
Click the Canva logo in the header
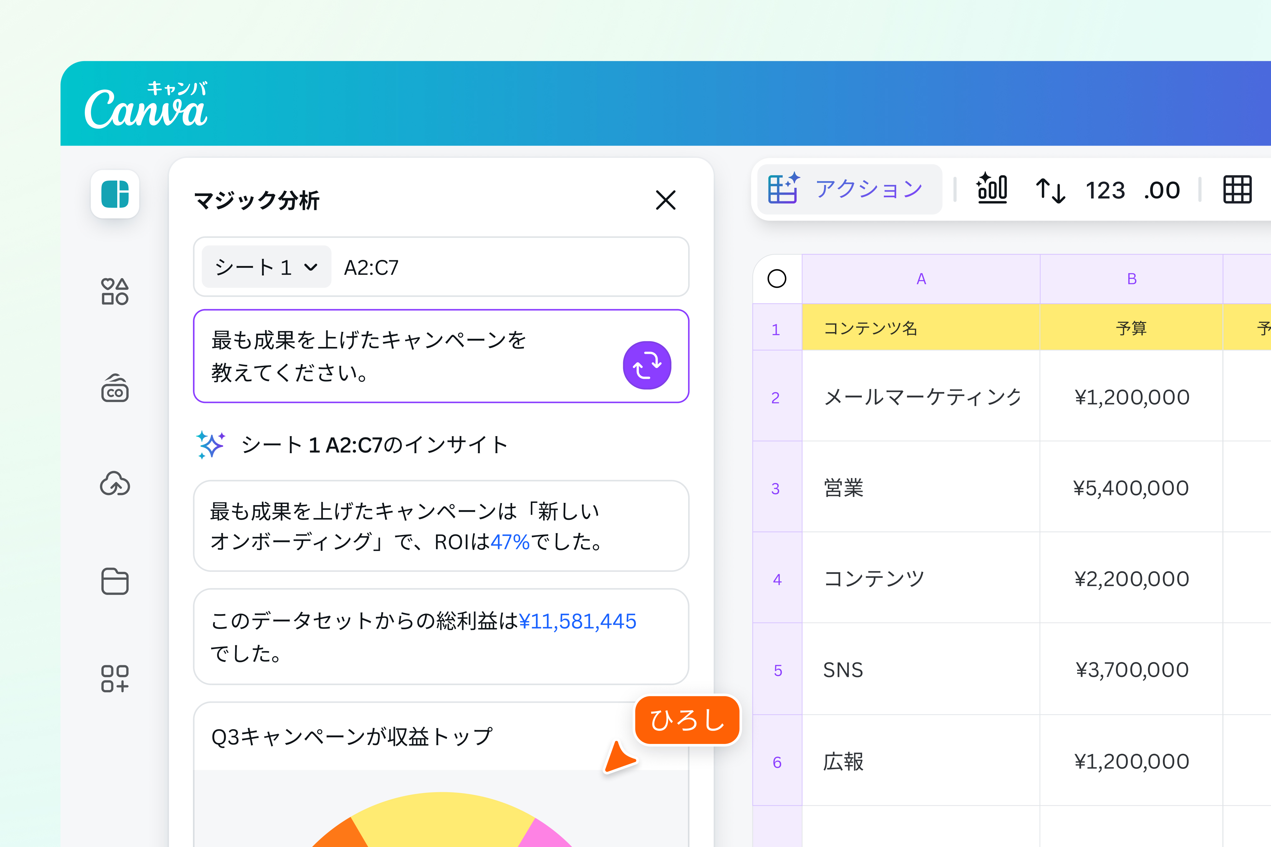click(146, 105)
